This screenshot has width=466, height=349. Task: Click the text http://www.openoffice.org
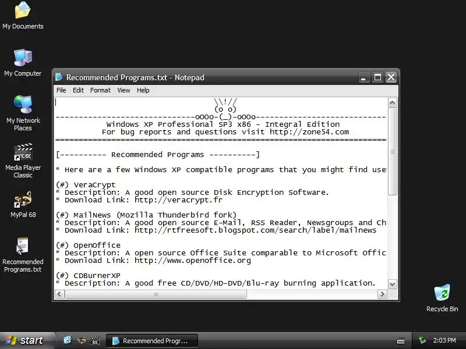[x=193, y=261]
